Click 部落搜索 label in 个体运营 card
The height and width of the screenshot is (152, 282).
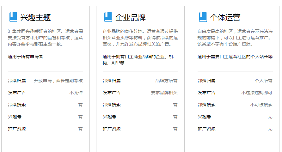[206, 105]
